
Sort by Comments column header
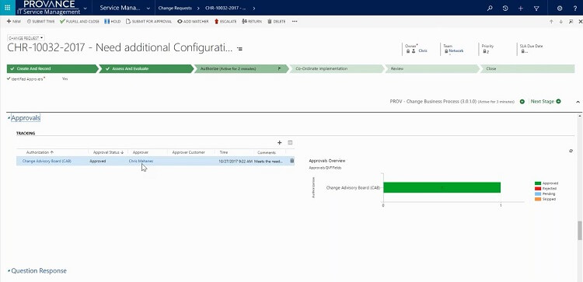(267, 152)
